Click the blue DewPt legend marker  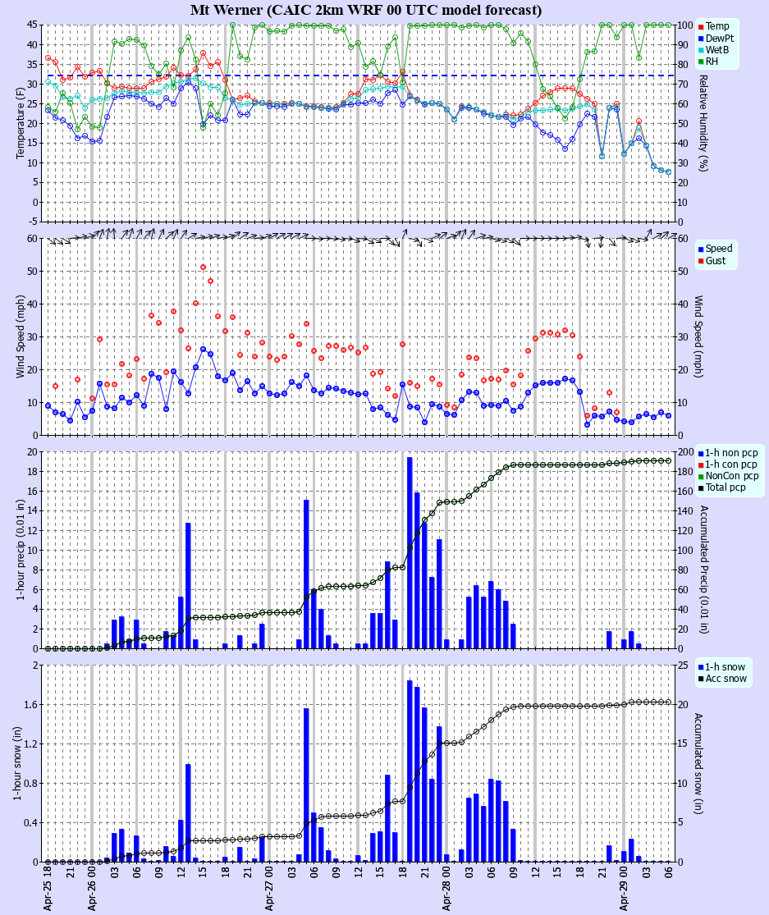point(701,39)
